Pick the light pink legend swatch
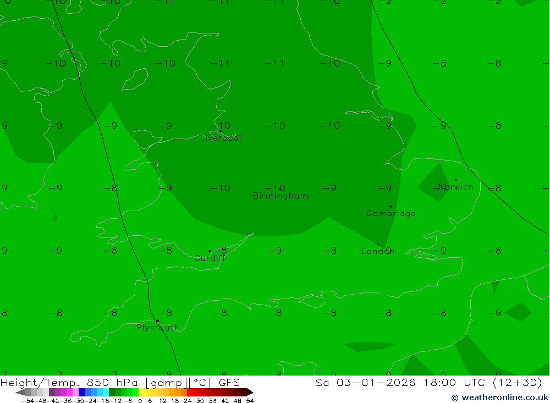550x403 pixels. pos(75,392)
